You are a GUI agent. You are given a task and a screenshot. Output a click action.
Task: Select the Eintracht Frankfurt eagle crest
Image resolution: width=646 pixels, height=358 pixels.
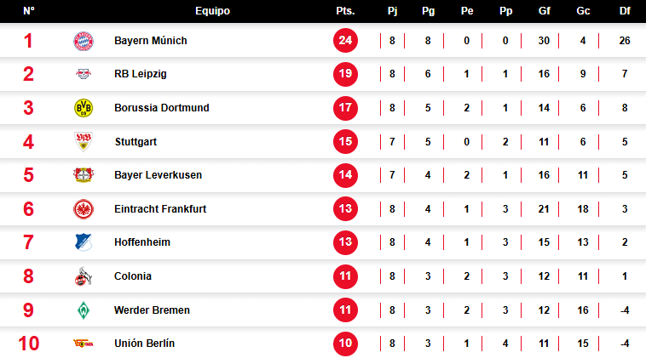(83, 209)
